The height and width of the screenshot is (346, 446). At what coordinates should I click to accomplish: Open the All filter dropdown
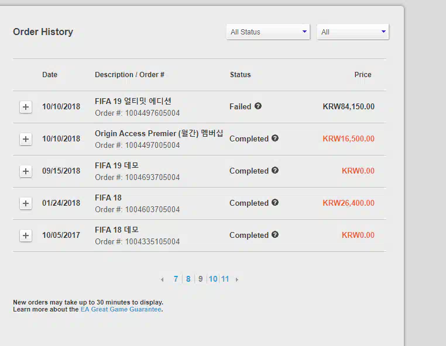[353, 32]
